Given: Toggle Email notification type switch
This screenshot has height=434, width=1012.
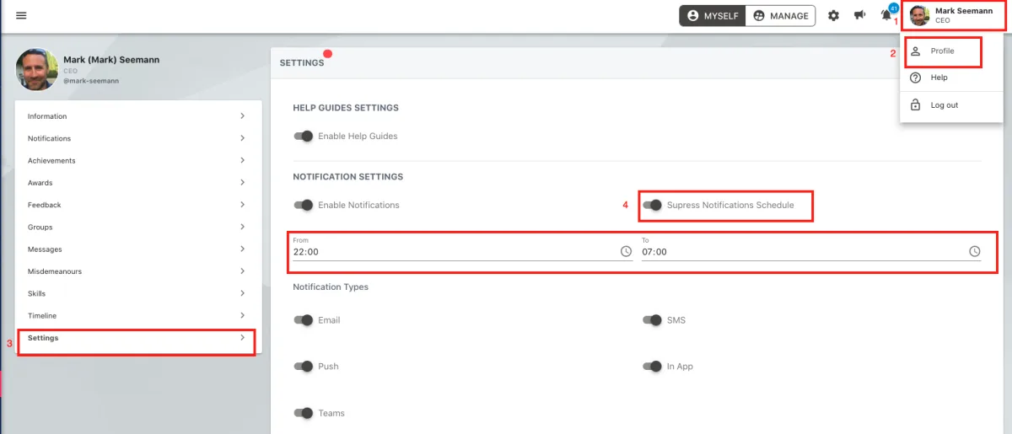Looking at the screenshot, I should [304, 320].
